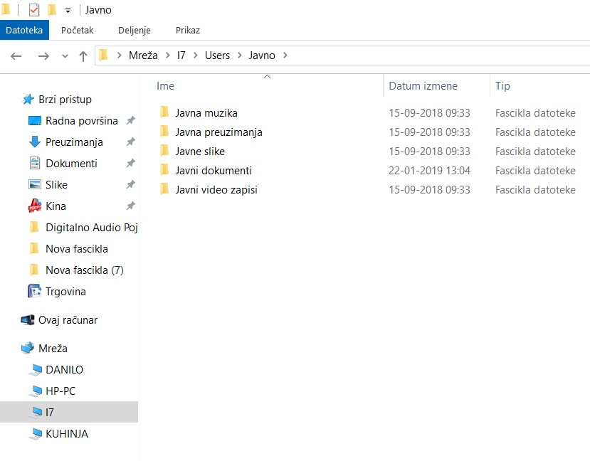Click the Forward navigation arrow
Image resolution: width=590 pixels, height=461 pixels.
click(43, 55)
